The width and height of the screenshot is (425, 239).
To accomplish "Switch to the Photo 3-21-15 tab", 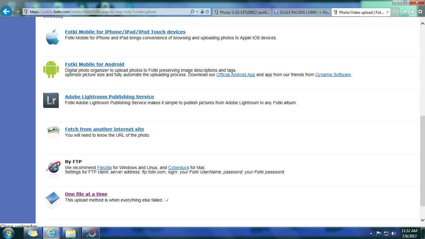I will (242, 12).
